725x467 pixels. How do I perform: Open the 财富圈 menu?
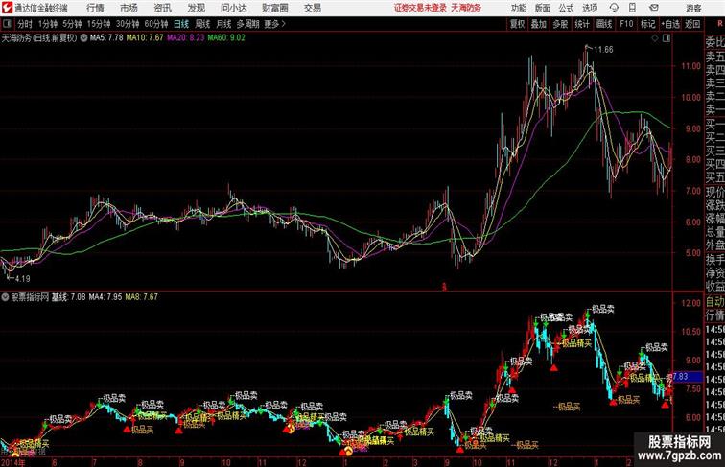coord(275,8)
